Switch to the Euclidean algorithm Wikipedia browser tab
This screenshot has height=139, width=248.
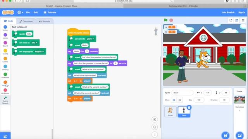[183, 6]
